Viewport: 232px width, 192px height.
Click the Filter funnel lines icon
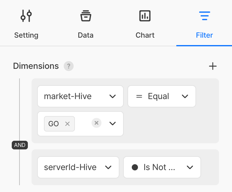204,16
